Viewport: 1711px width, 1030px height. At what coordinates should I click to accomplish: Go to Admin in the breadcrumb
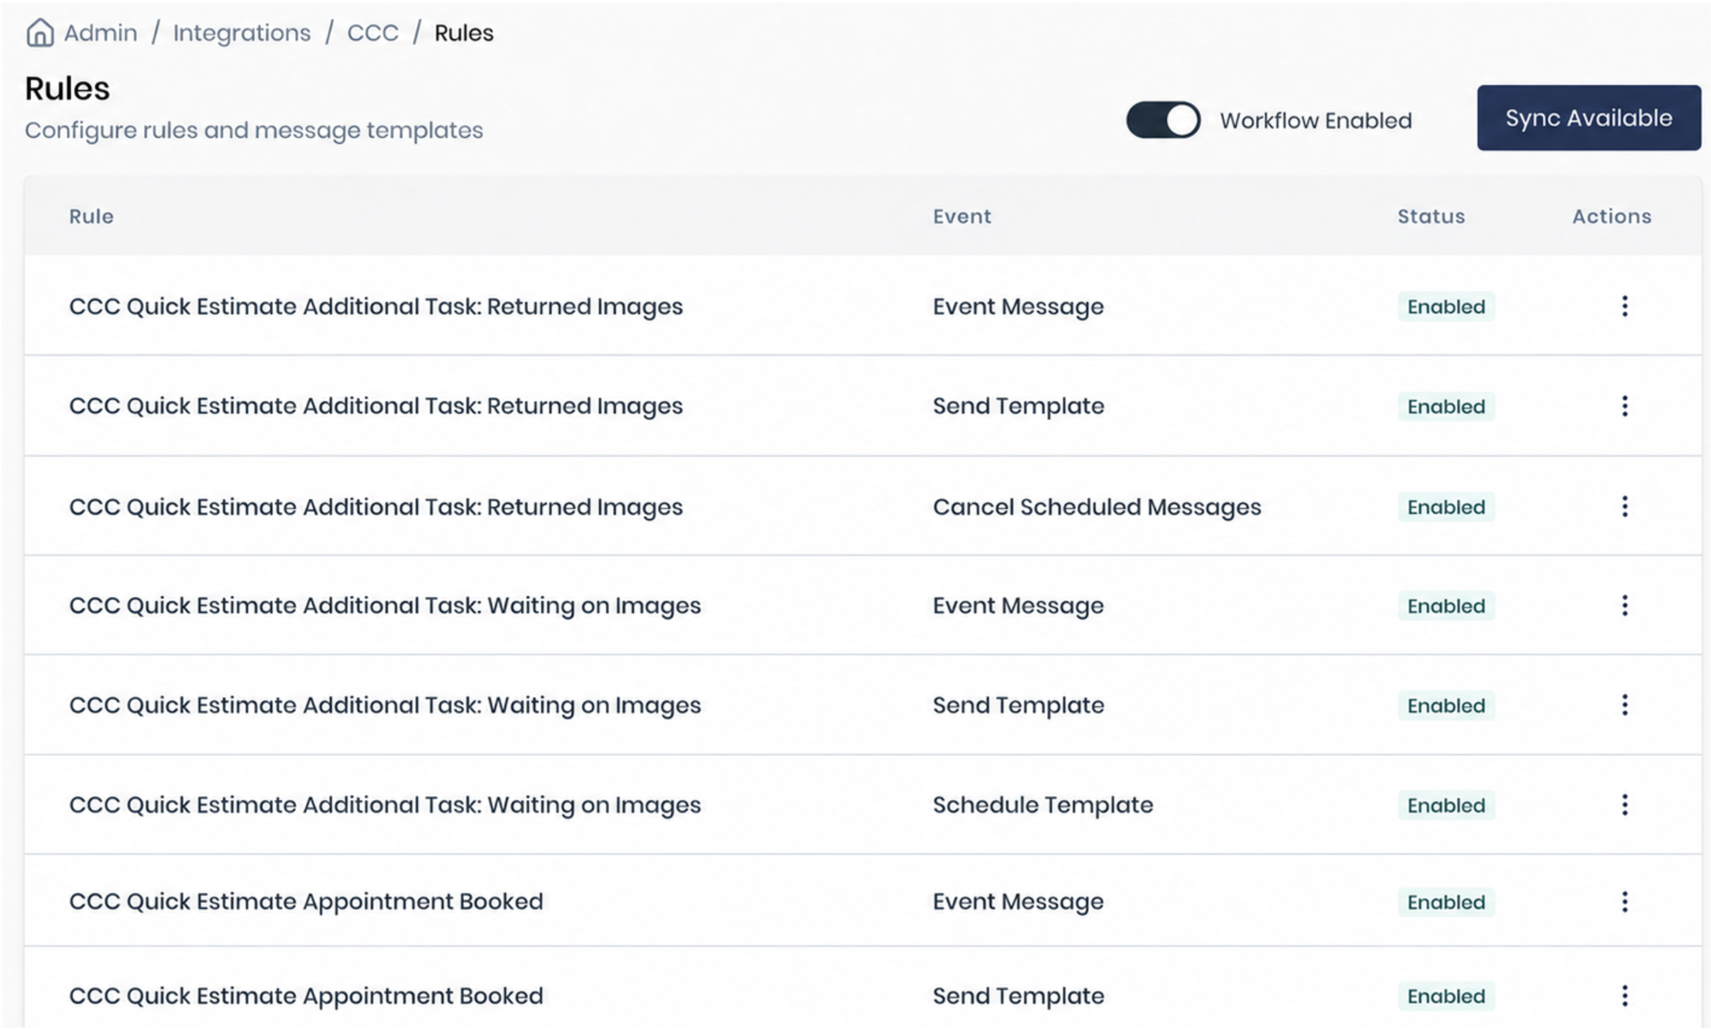[x=100, y=33]
